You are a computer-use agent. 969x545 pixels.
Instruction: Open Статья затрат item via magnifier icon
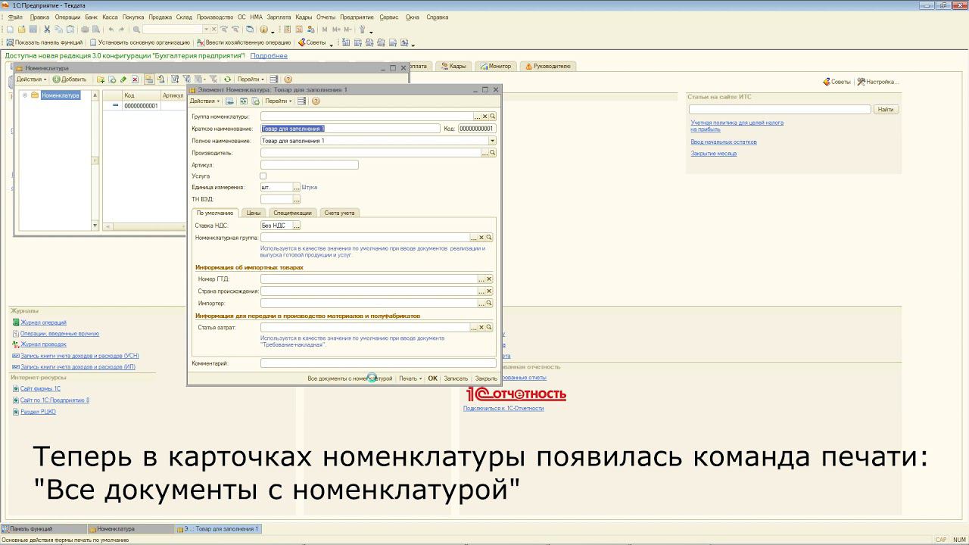tap(489, 328)
